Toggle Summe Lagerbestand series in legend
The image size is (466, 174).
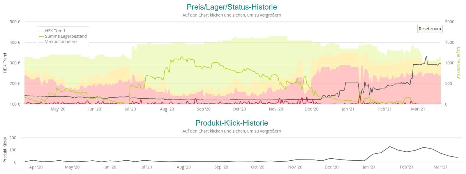click(x=66, y=36)
